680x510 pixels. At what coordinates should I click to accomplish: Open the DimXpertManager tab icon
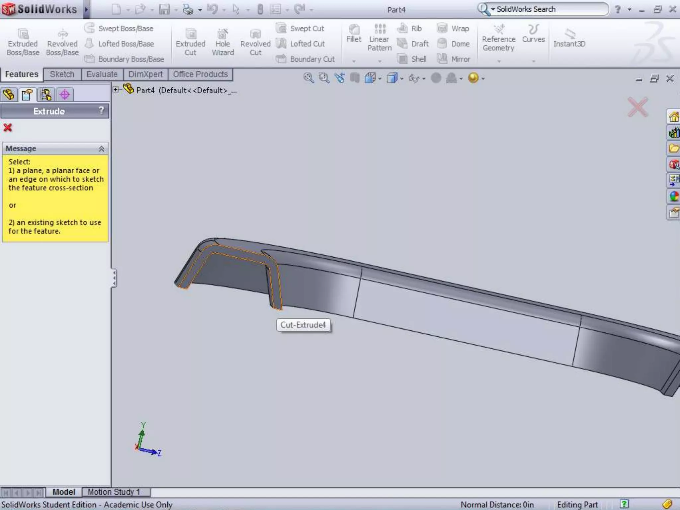64,95
